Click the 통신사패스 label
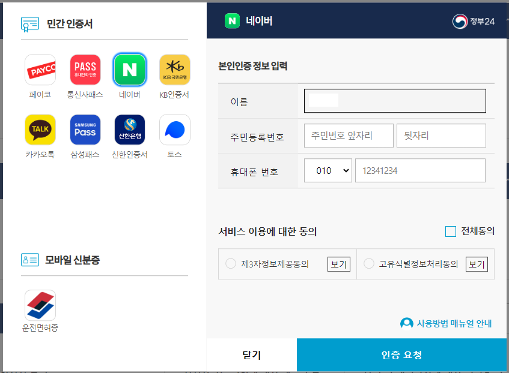 point(85,95)
